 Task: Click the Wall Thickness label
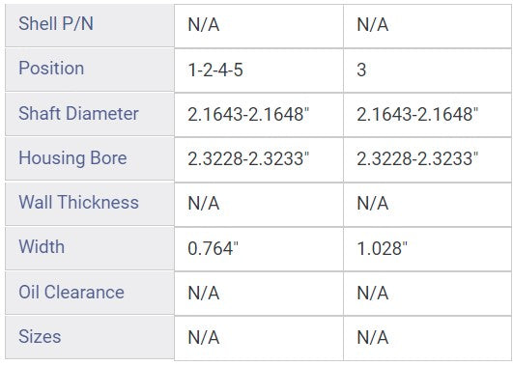click(78, 202)
